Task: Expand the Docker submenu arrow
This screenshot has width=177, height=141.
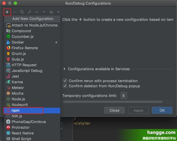Action: 56,42
